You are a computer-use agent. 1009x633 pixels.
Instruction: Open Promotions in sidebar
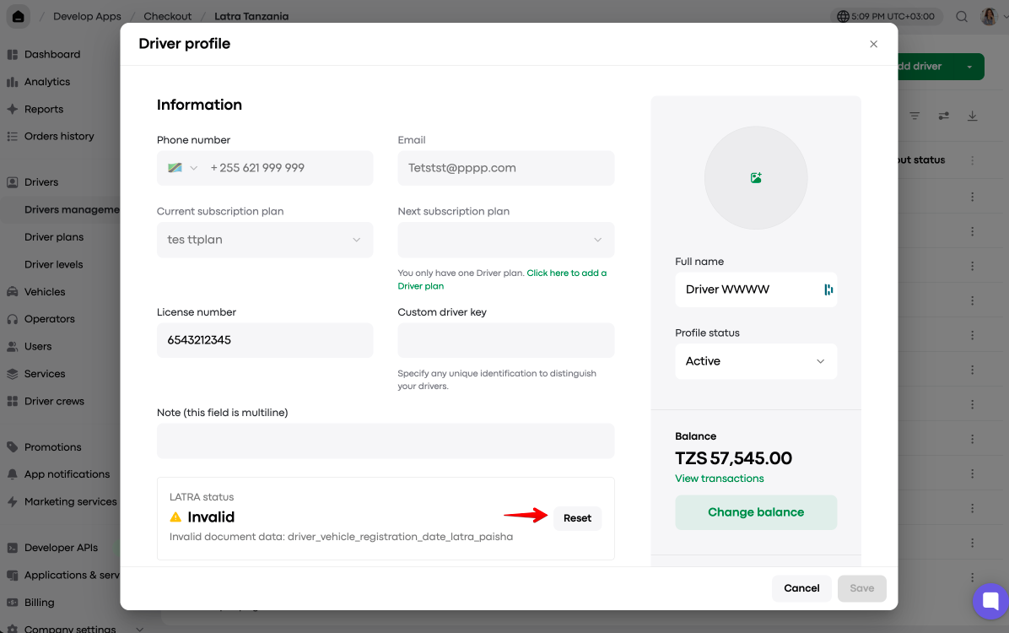click(x=53, y=447)
